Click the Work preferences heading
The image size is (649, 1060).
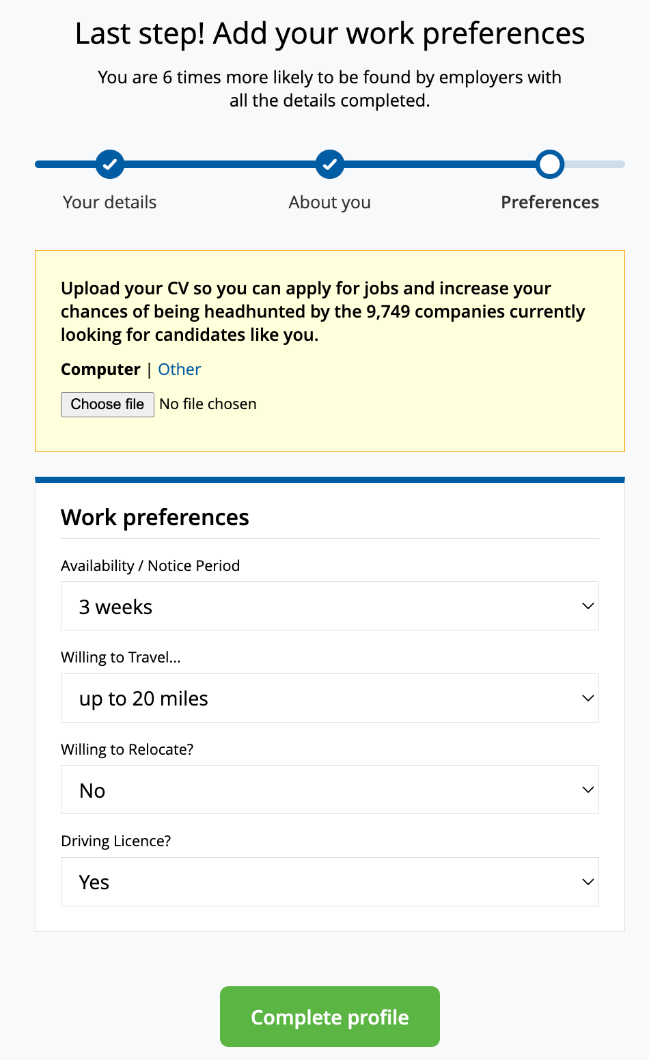155,518
